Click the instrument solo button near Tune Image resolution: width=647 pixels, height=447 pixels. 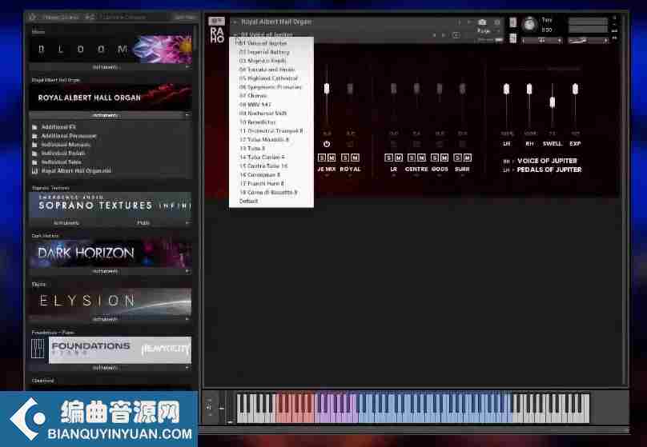[x=513, y=22]
